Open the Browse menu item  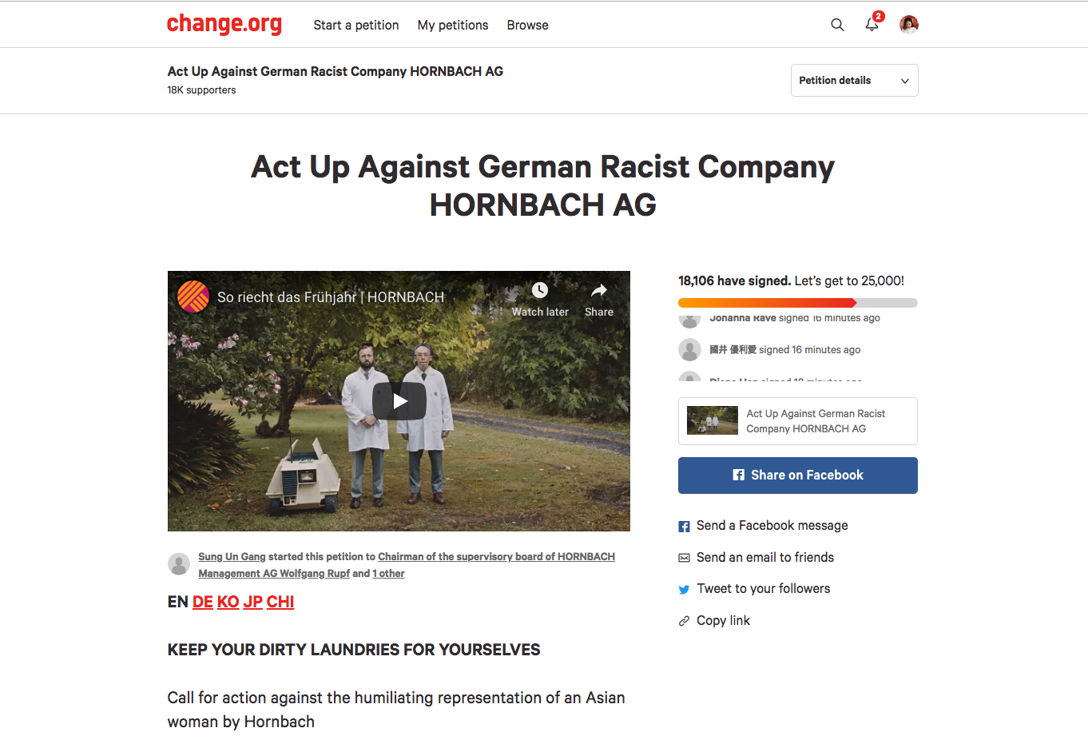528,26
